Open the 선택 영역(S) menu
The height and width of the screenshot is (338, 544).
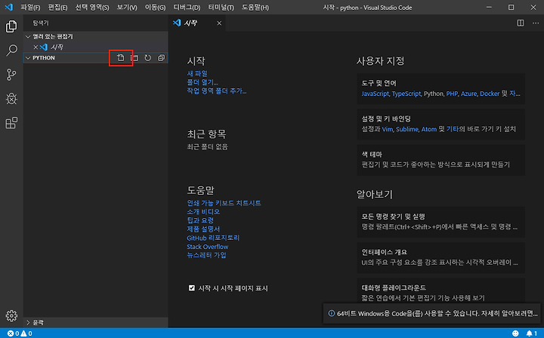click(x=92, y=8)
